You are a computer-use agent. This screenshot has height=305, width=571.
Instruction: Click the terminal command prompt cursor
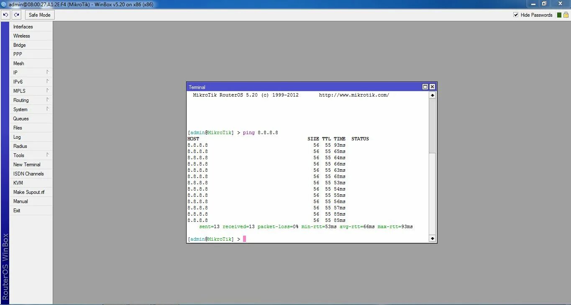tap(245, 239)
